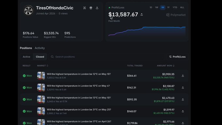The width and height of the screenshot is (222, 125).
Task: Click the $364.61 total traded cell
Action: coord(132,76)
